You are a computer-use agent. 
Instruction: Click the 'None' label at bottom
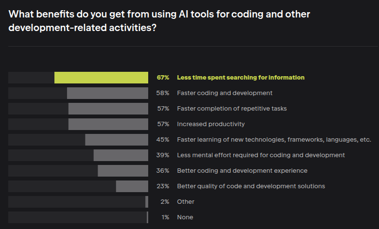click(x=185, y=217)
